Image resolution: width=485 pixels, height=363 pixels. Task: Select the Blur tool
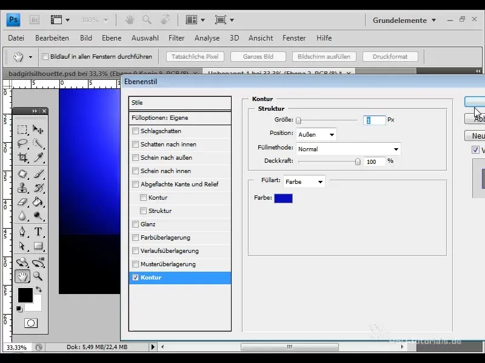pyautogui.click(x=22, y=216)
